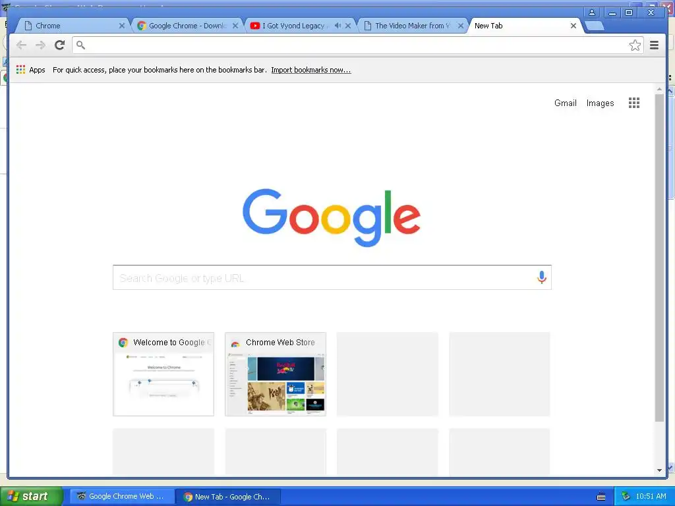Screen dimensions: 675x506
Task: Open Welcome to Google Chrome thumbnail
Action: [x=163, y=374]
